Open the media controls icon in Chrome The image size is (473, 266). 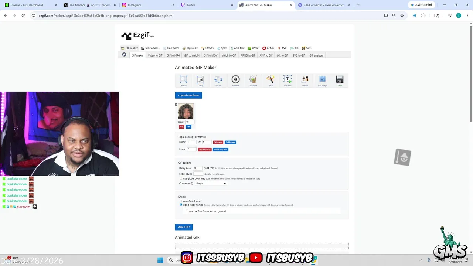(x=450, y=16)
